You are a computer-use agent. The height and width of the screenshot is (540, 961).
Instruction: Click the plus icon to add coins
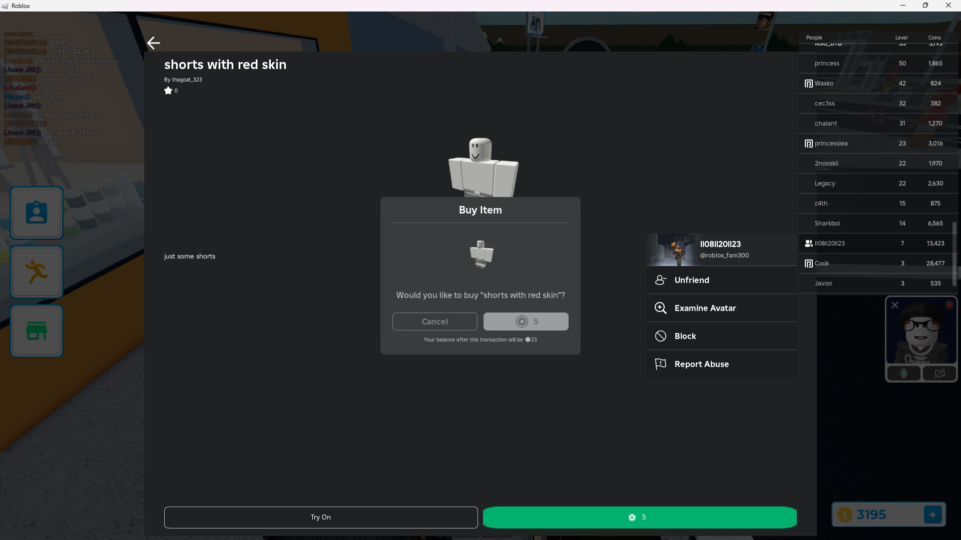933,514
